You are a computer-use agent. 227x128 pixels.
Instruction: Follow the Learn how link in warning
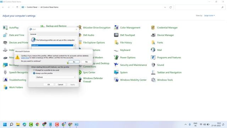[25, 58]
